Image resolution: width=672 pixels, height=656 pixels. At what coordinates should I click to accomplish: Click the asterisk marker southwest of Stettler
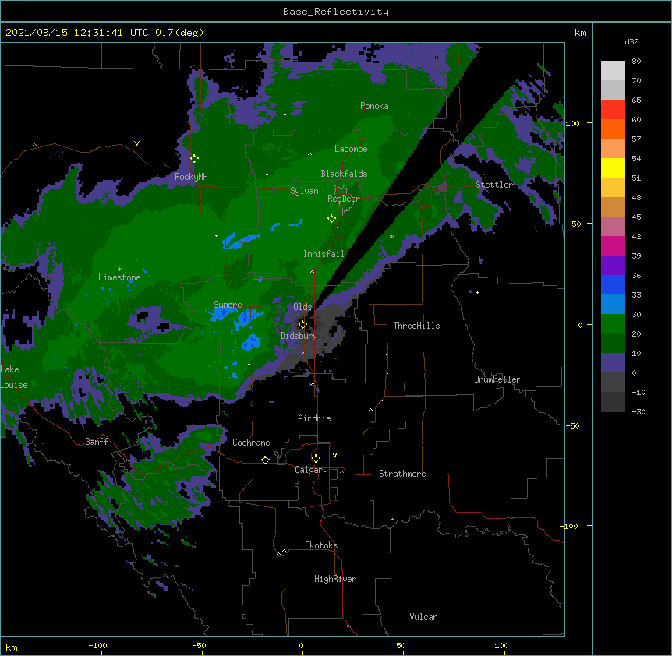click(x=391, y=236)
